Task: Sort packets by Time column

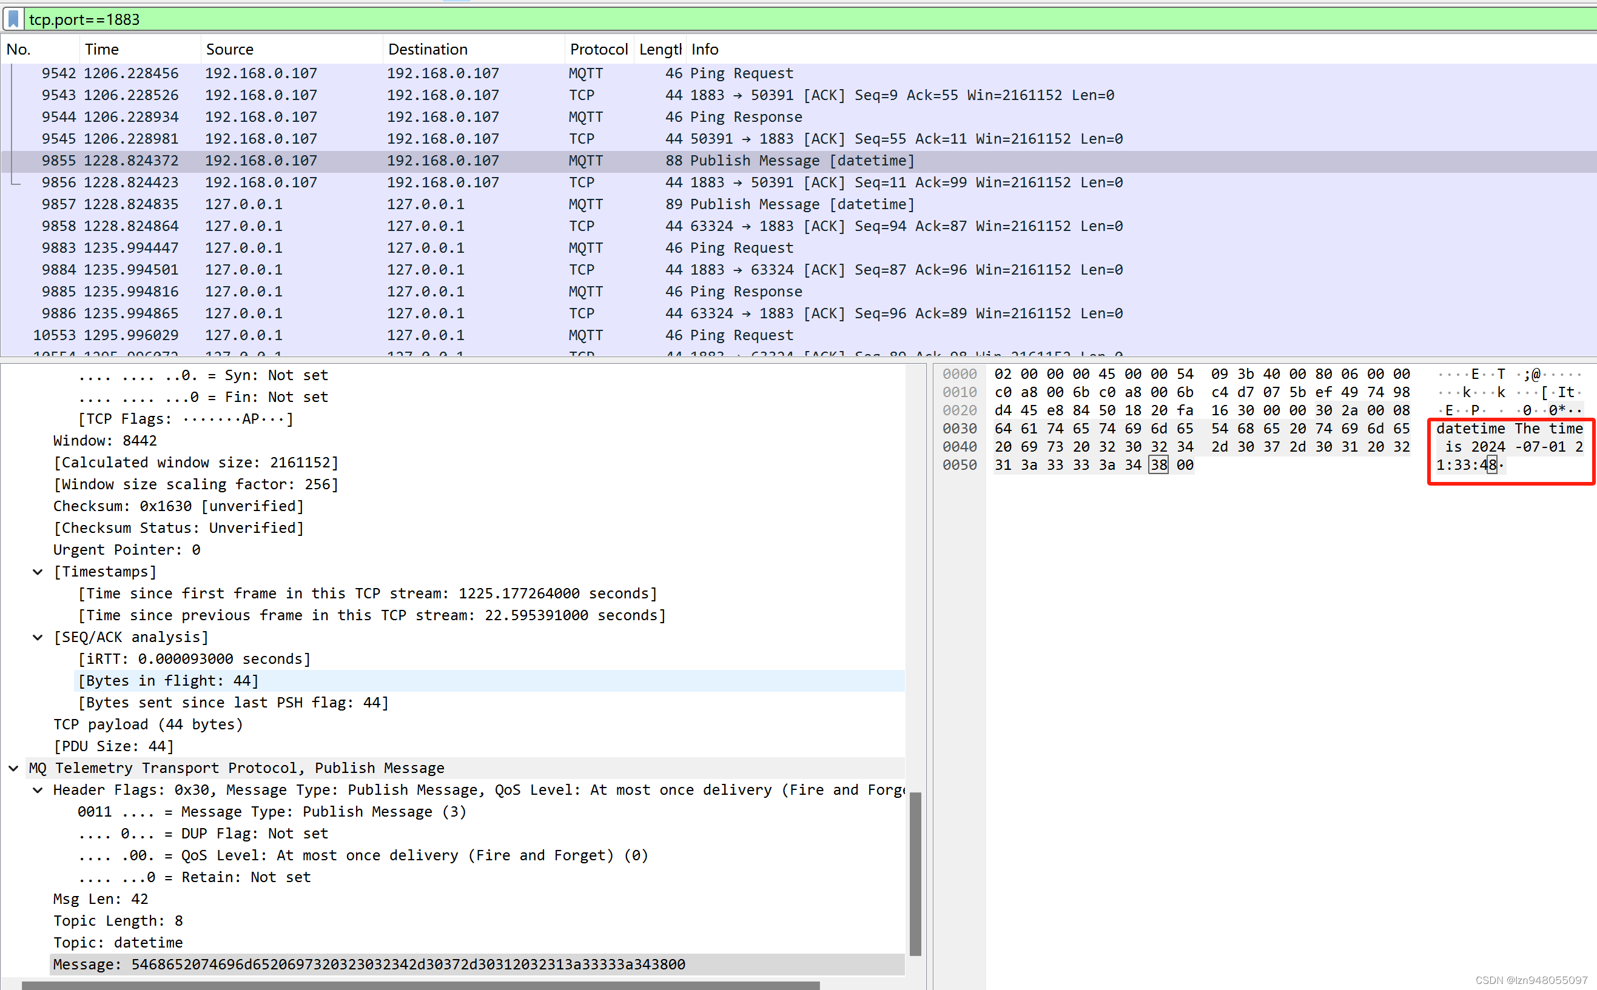Action: (x=101, y=49)
